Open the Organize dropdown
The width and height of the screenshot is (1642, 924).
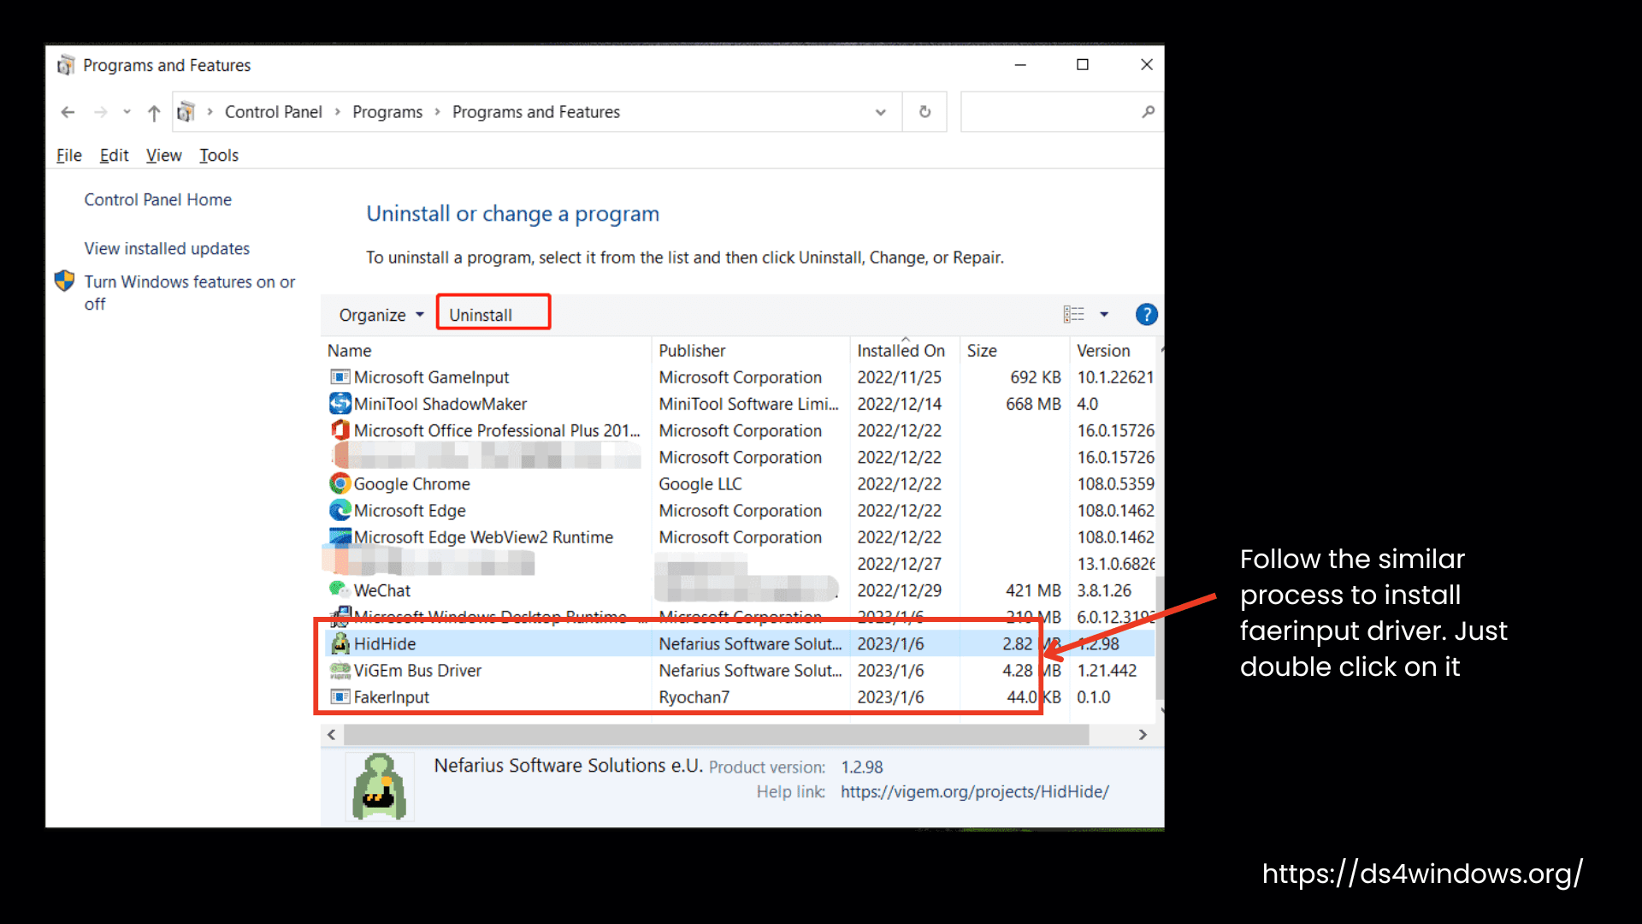[381, 315]
